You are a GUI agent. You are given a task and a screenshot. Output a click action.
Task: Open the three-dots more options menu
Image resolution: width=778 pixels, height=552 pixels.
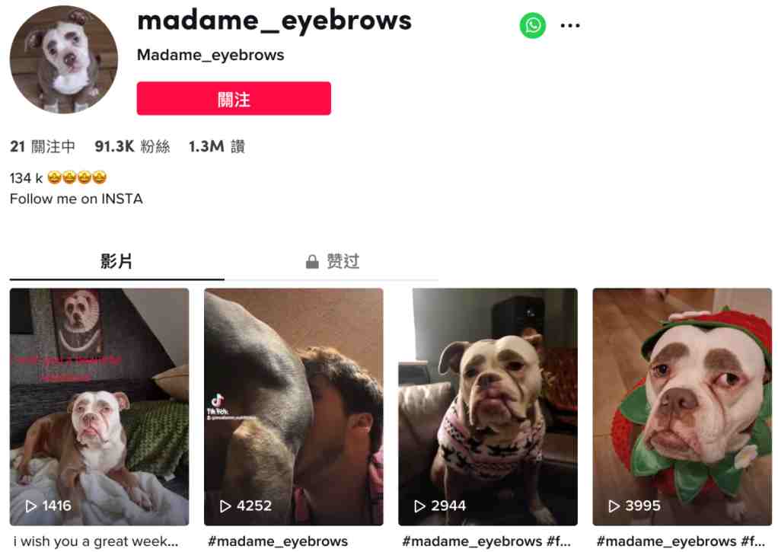[570, 25]
